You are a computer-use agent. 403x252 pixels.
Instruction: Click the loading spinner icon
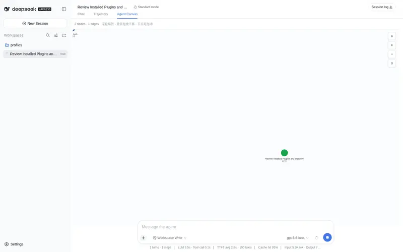click(x=317, y=238)
